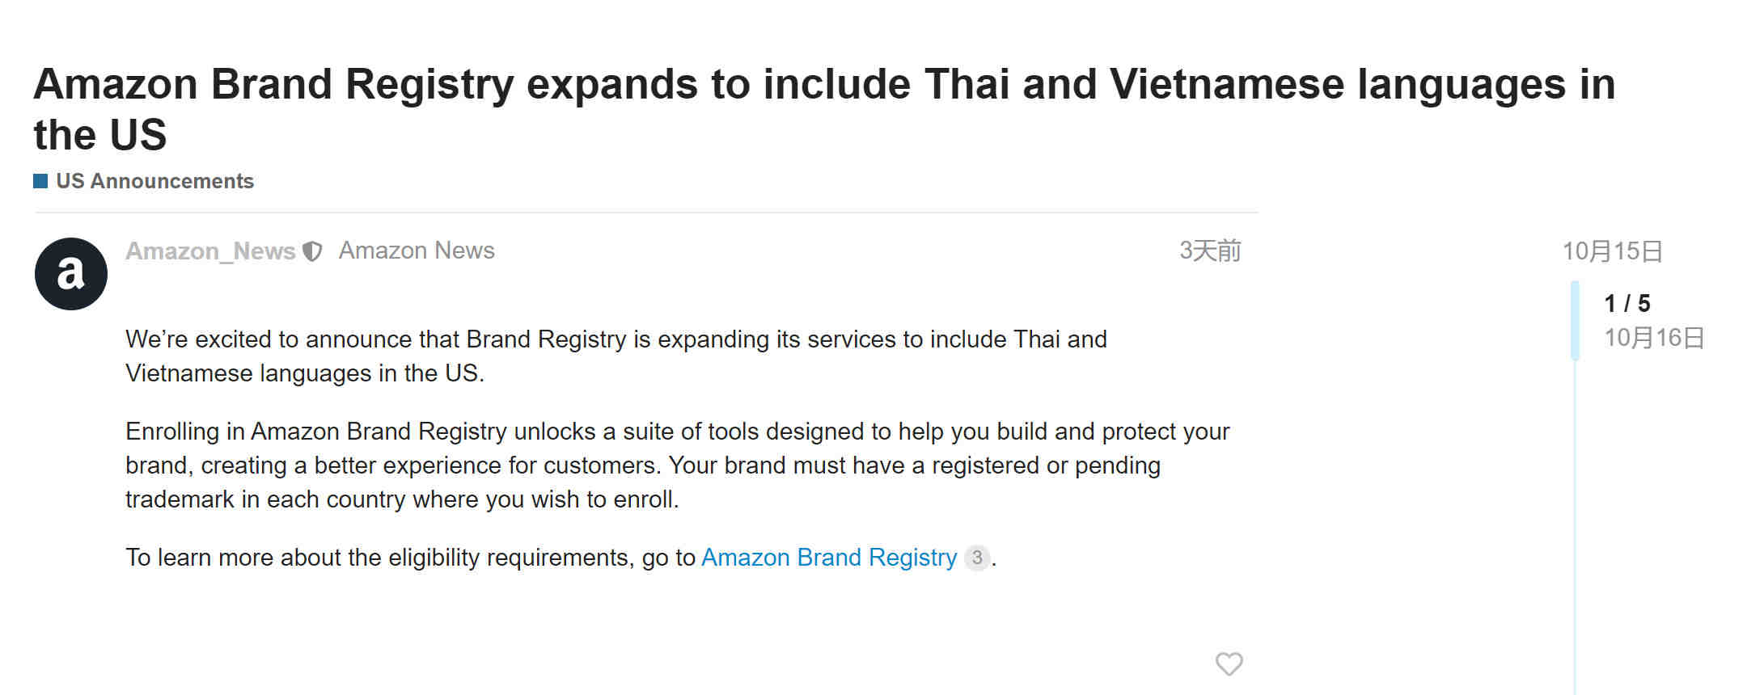Click the timeline track below the scroller handle
The width and height of the screenshot is (1743, 695).
pyautogui.click(x=1575, y=525)
